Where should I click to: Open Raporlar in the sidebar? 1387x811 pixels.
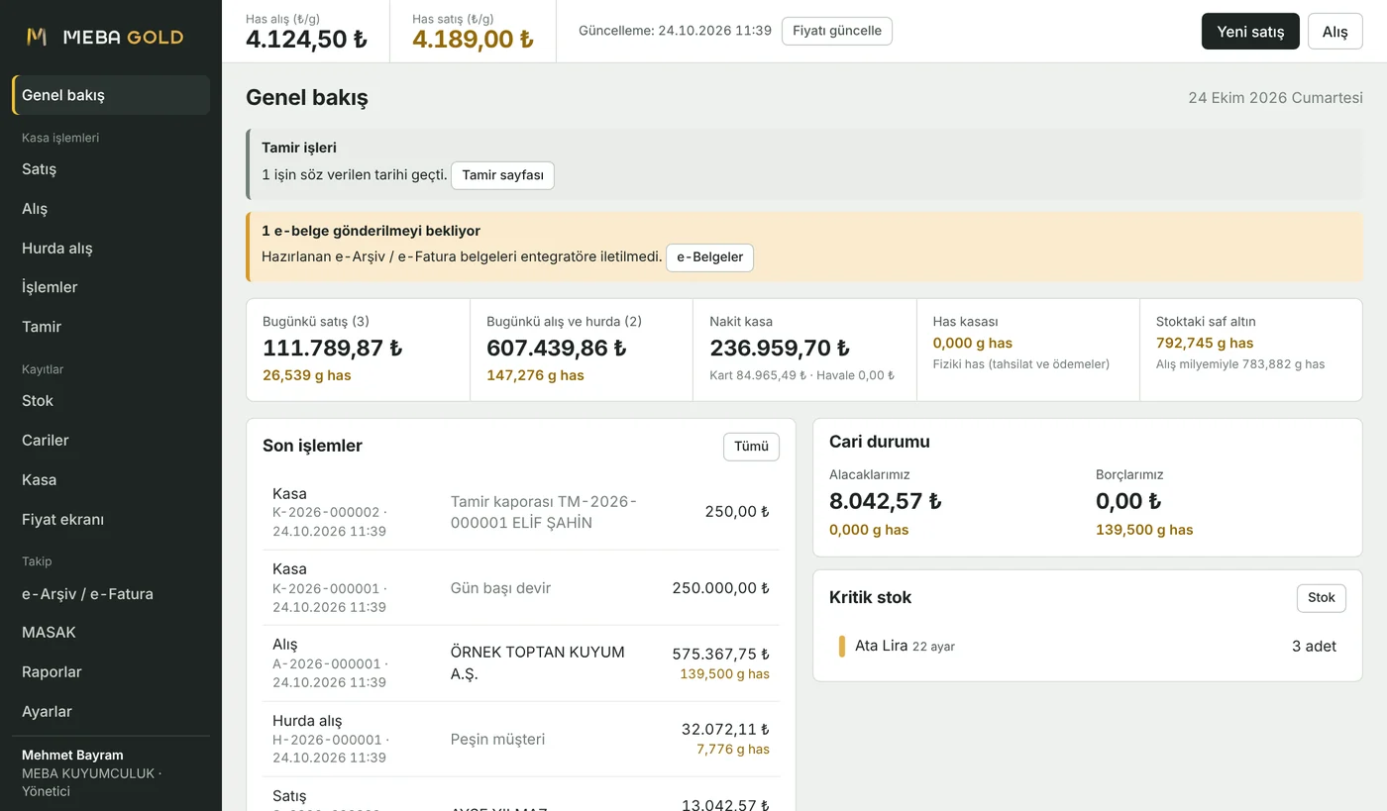tap(111, 671)
